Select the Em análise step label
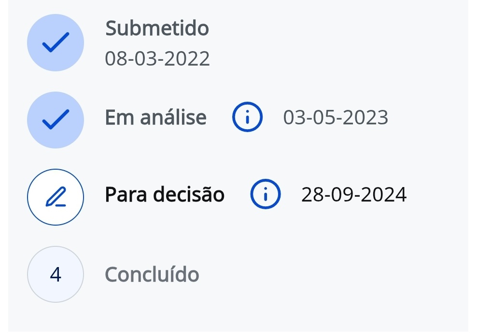The height and width of the screenshot is (336, 477). (155, 118)
